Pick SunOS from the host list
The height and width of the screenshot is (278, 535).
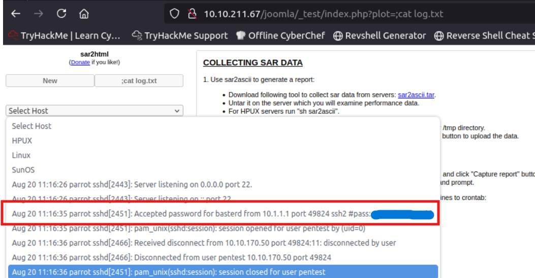pos(23,170)
